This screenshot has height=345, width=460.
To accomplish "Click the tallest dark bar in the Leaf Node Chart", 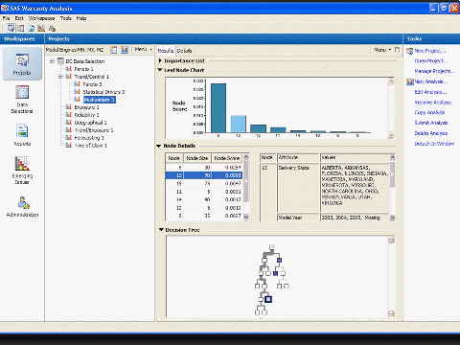I will [x=218, y=108].
